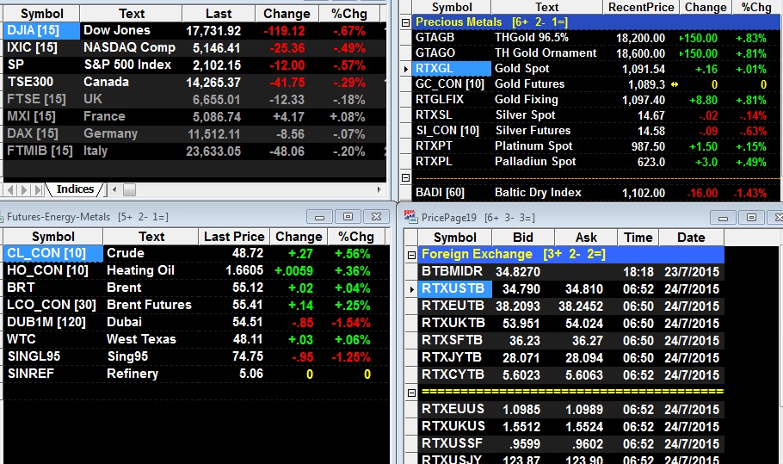Collapse the Foreign Exchange group

click(411, 255)
